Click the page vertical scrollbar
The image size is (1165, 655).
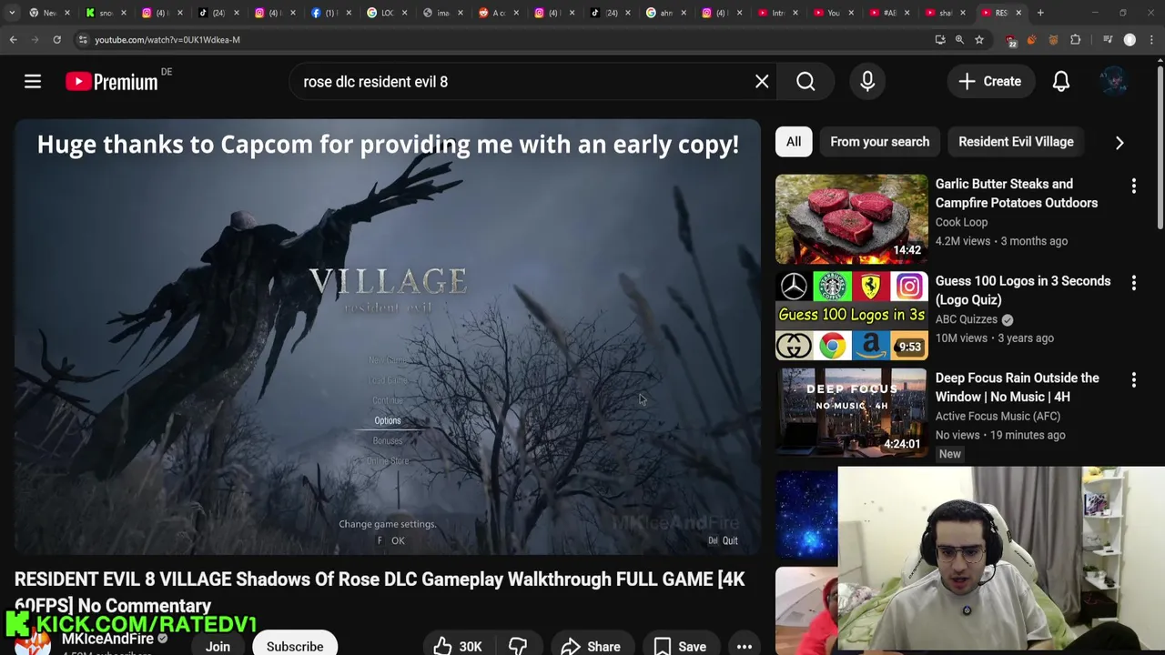(1160, 146)
